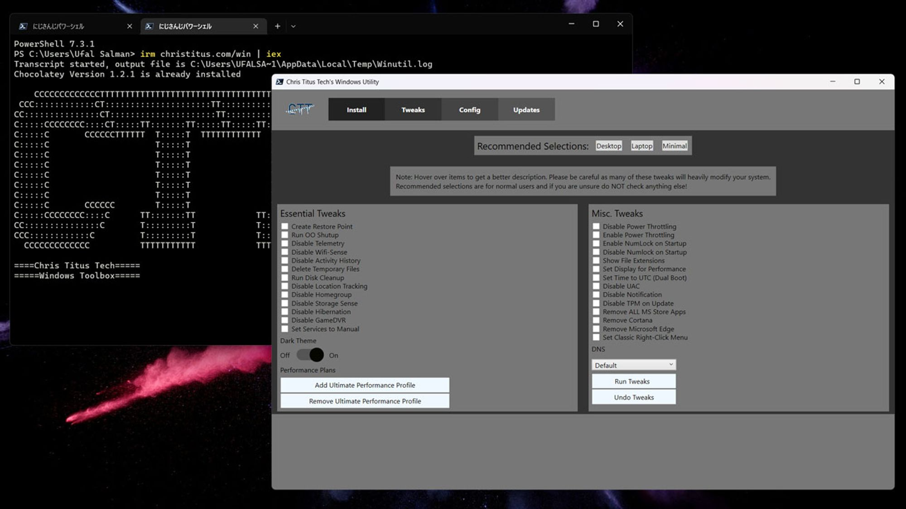Check Disable Power Throttling
The height and width of the screenshot is (509, 906).
pyautogui.click(x=596, y=226)
